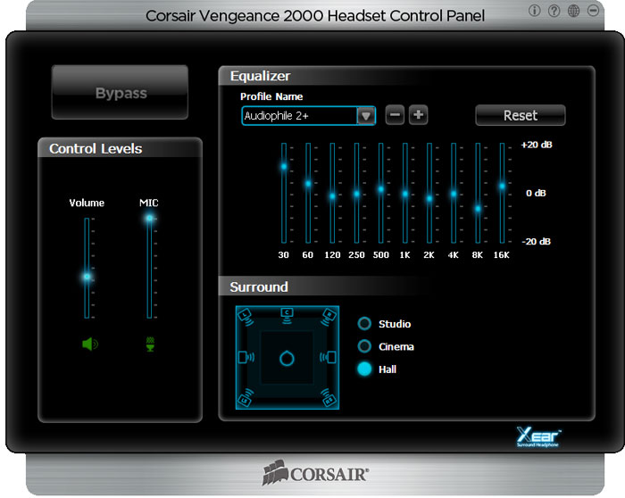Select the rear left speaker icon
Image resolution: width=625 pixels, height=498 pixels.
coord(246,397)
